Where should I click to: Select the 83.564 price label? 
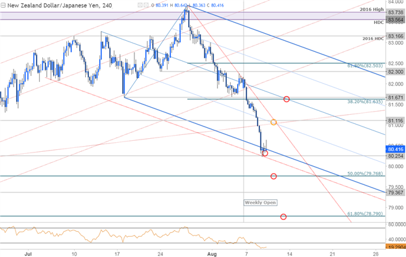point(396,19)
